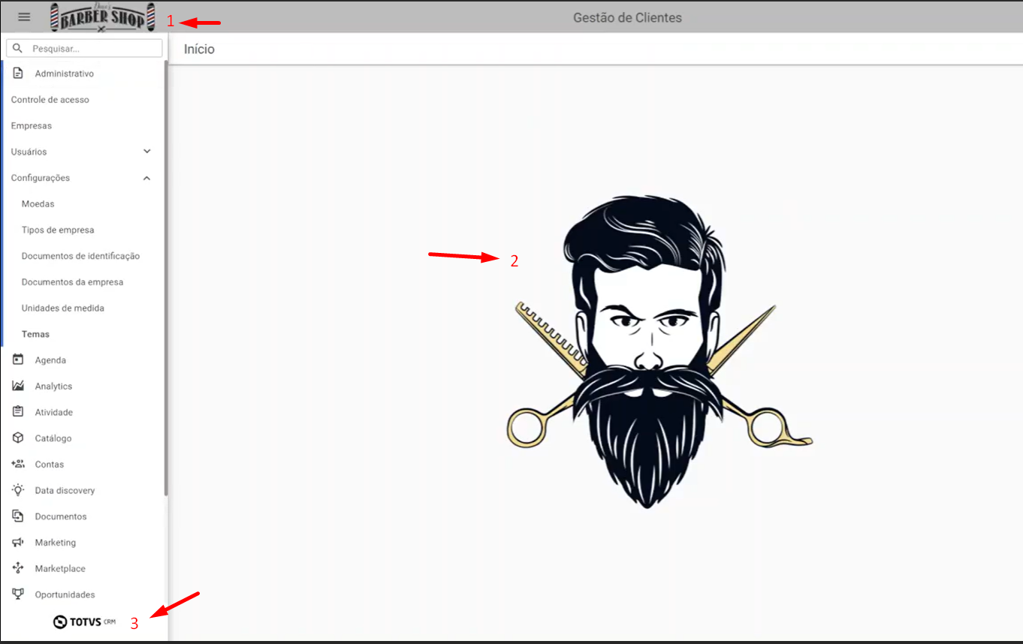Open Documentos da empresa
Viewport: 1023px width, 644px height.
point(72,282)
